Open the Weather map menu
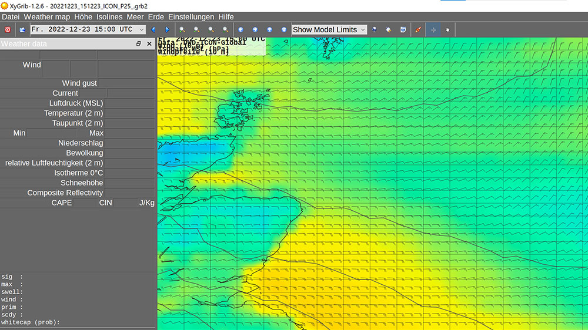The image size is (588, 330). (x=46, y=17)
